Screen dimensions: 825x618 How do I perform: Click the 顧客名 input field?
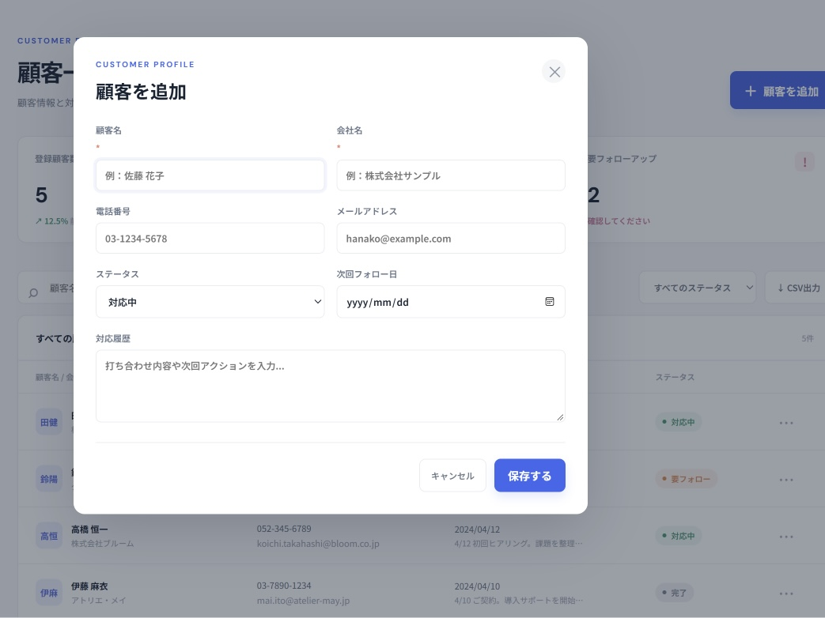pyautogui.click(x=210, y=175)
